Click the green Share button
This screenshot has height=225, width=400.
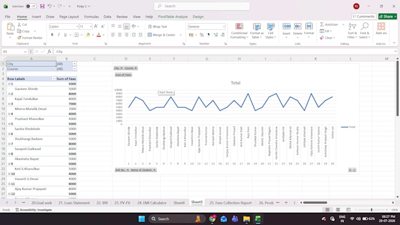tap(388, 16)
